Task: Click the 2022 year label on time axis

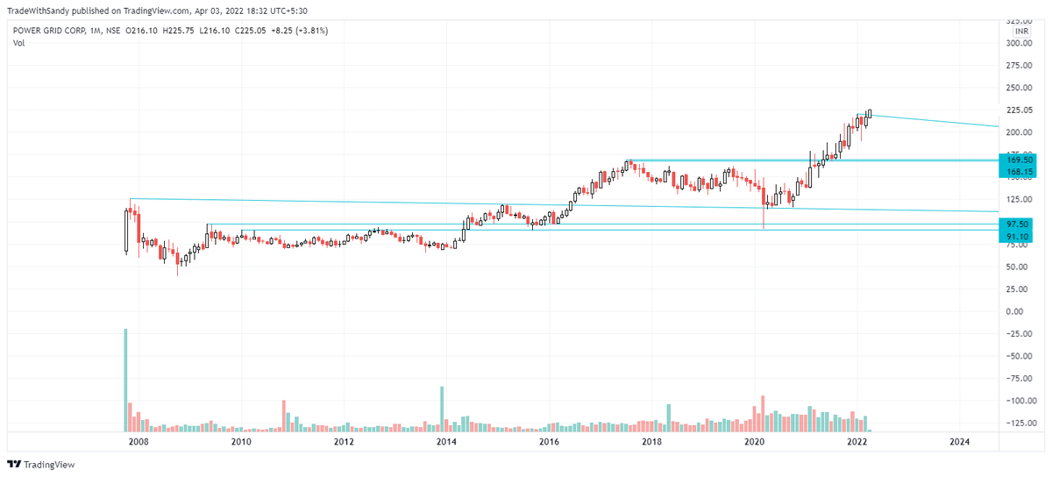Action: [857, 442]
